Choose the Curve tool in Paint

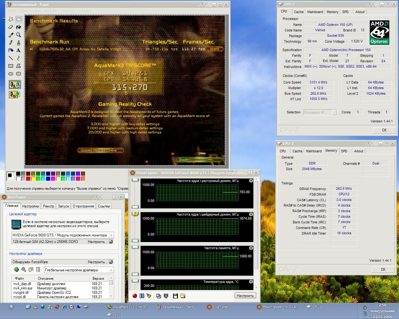coord(19,58)
